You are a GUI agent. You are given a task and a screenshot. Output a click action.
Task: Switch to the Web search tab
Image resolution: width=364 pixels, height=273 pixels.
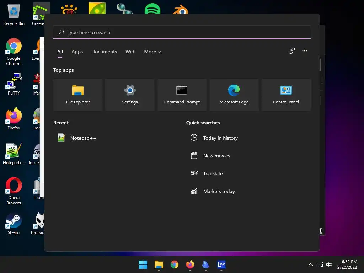tap(130, 52)
